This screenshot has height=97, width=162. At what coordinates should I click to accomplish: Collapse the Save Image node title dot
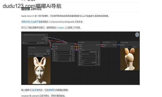pyautogui.click(x=121, y=42)
